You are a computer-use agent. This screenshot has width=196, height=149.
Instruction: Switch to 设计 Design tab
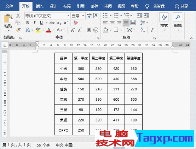pyautogui.click(x=53, y=6)
